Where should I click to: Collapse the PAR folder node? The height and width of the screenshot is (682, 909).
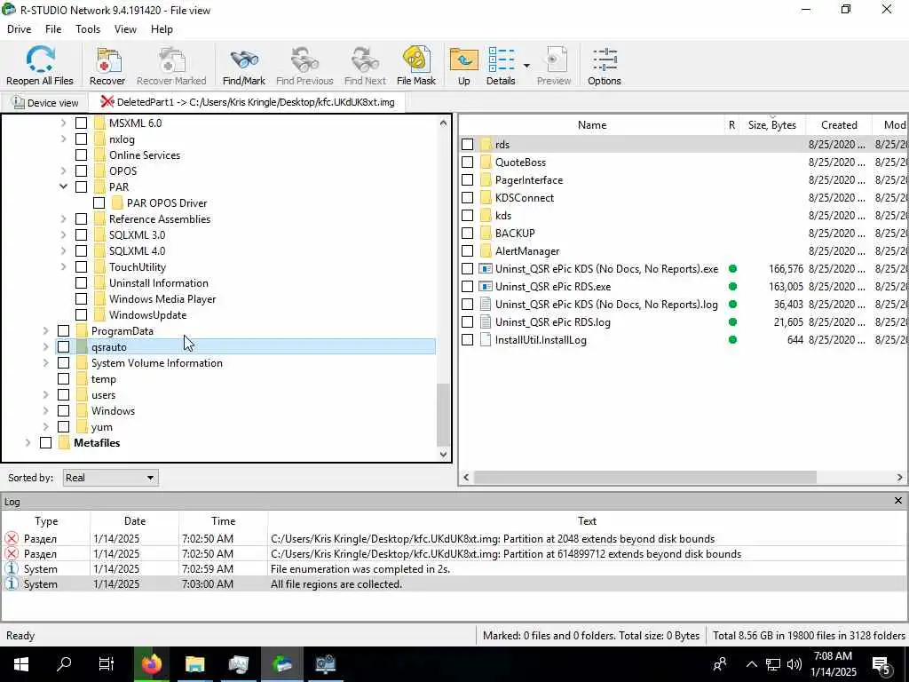(x=63, y=186)
